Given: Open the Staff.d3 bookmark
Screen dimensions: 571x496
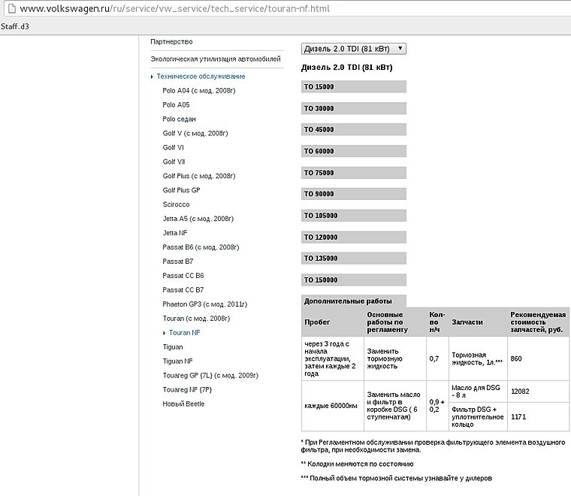Looking at the screenshot, I should coord(15,26).
